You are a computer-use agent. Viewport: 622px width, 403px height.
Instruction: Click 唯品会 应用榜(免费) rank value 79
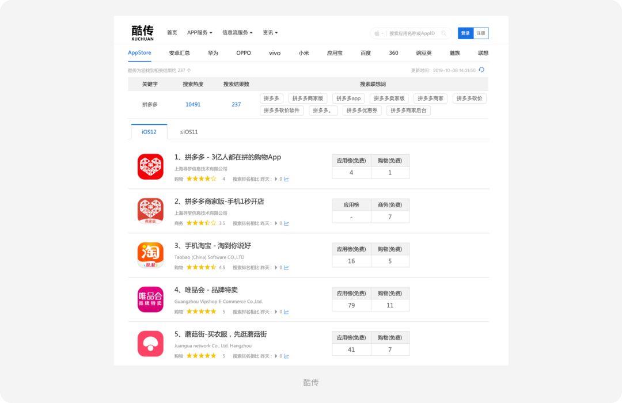pos(351,306)
